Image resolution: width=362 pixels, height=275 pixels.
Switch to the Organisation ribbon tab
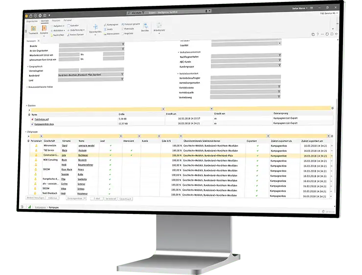(x=32, y=21)
